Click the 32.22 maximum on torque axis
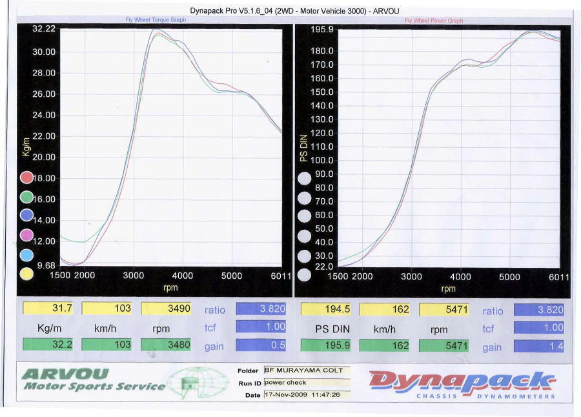The width and height of the screenshot is (581, 417). 44,28
